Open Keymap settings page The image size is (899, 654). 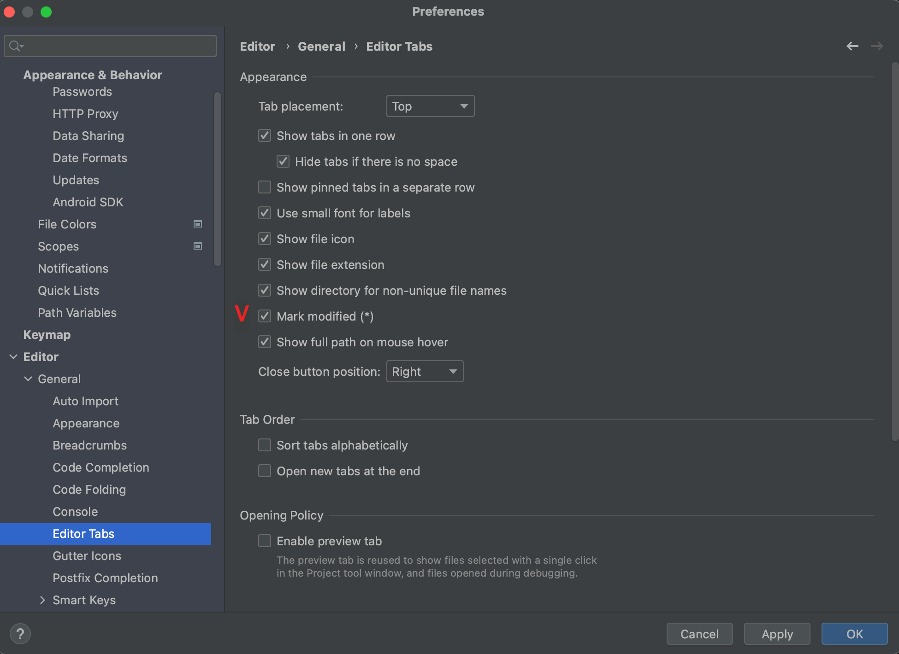(x=47, y=335)
